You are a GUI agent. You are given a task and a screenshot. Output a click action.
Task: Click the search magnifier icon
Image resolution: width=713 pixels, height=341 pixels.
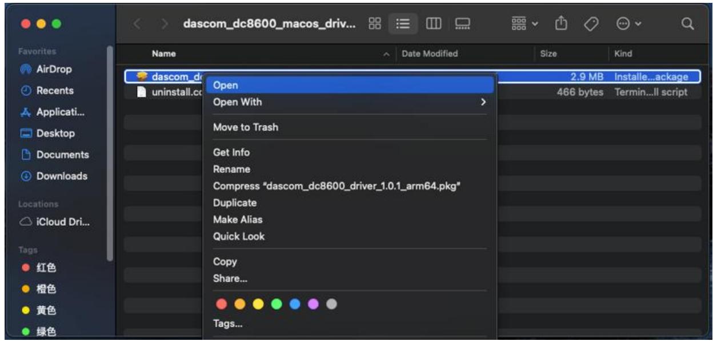point(688,24)
